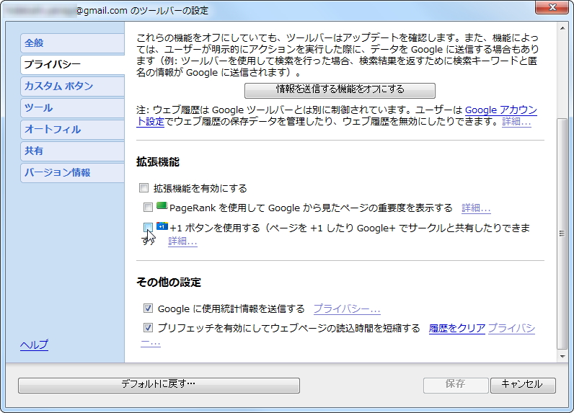Click デフォルトに戻す button
The height and width of the screenshot is (413, 574).
(159, 386)
